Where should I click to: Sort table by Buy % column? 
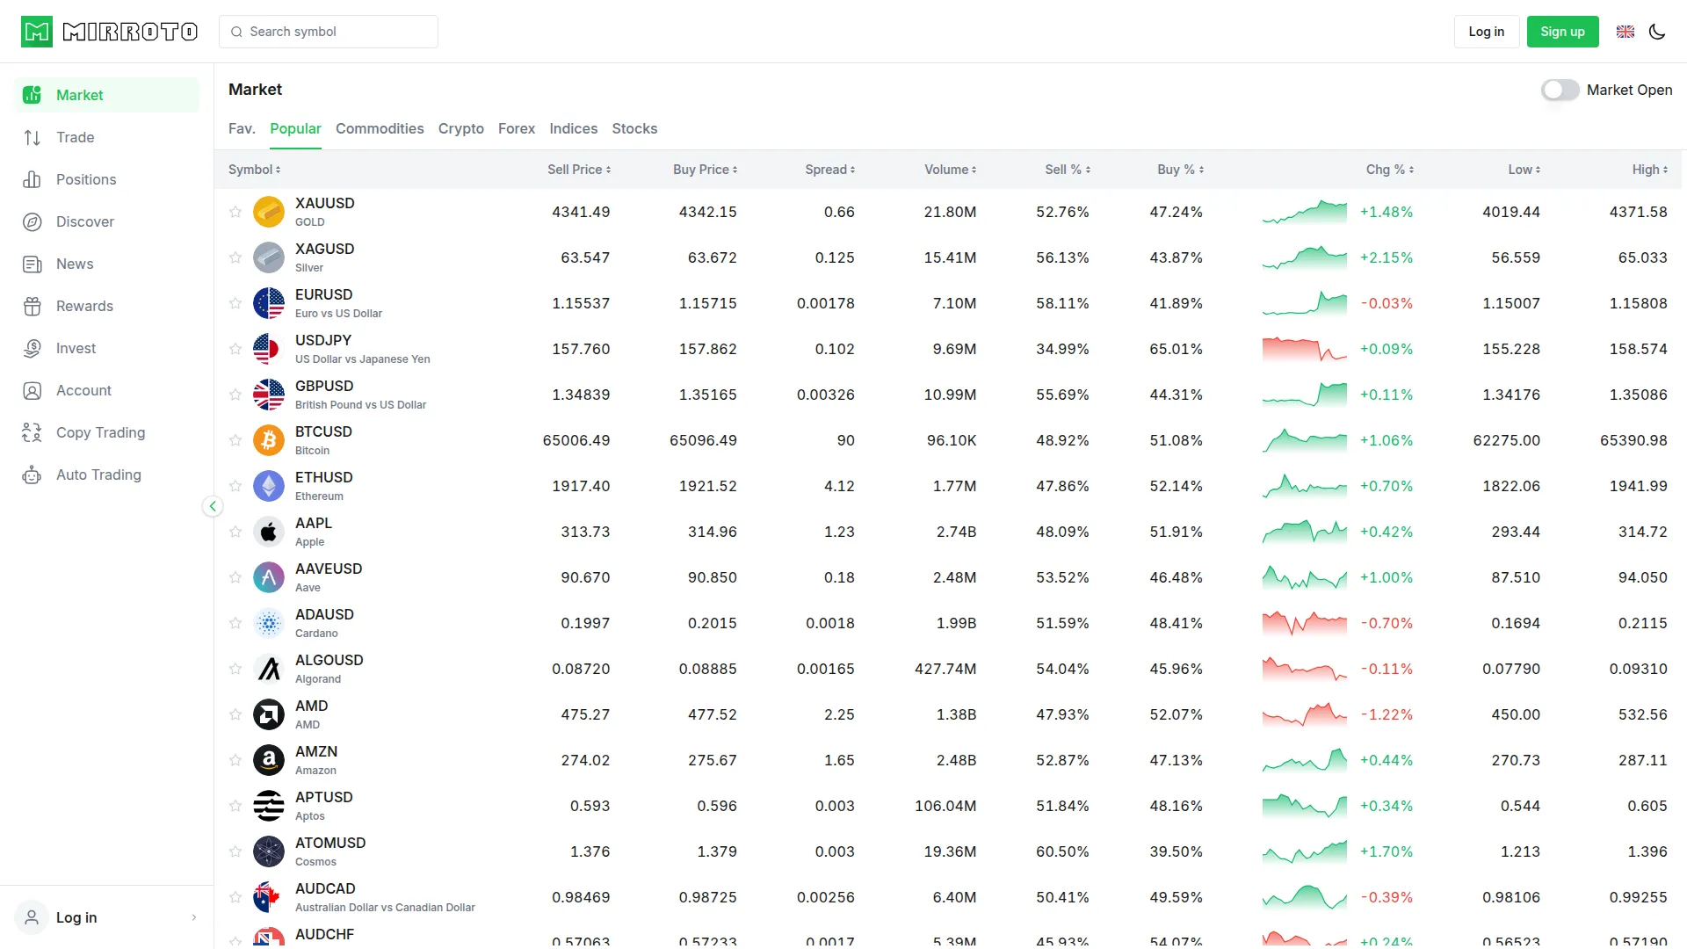point(1181,170)
